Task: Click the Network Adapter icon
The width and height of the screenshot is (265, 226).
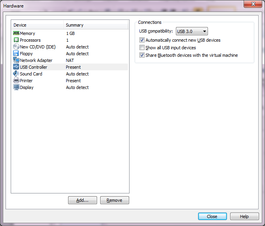Action: (16, 60)
